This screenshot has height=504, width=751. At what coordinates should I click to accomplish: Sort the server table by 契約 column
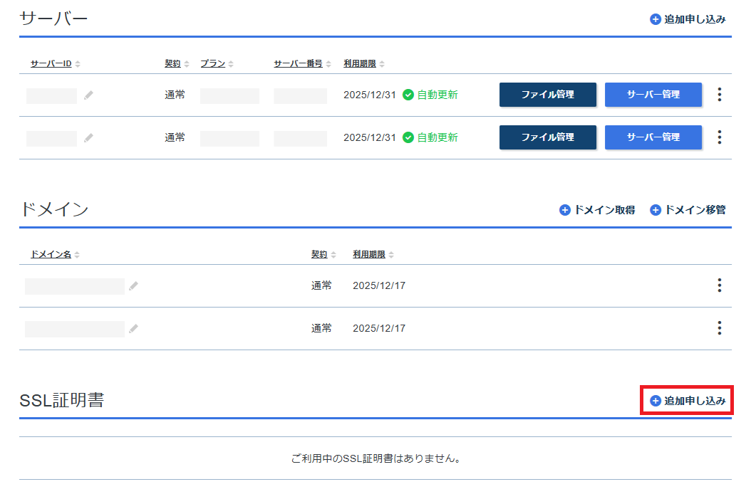(x=177, y=63)
